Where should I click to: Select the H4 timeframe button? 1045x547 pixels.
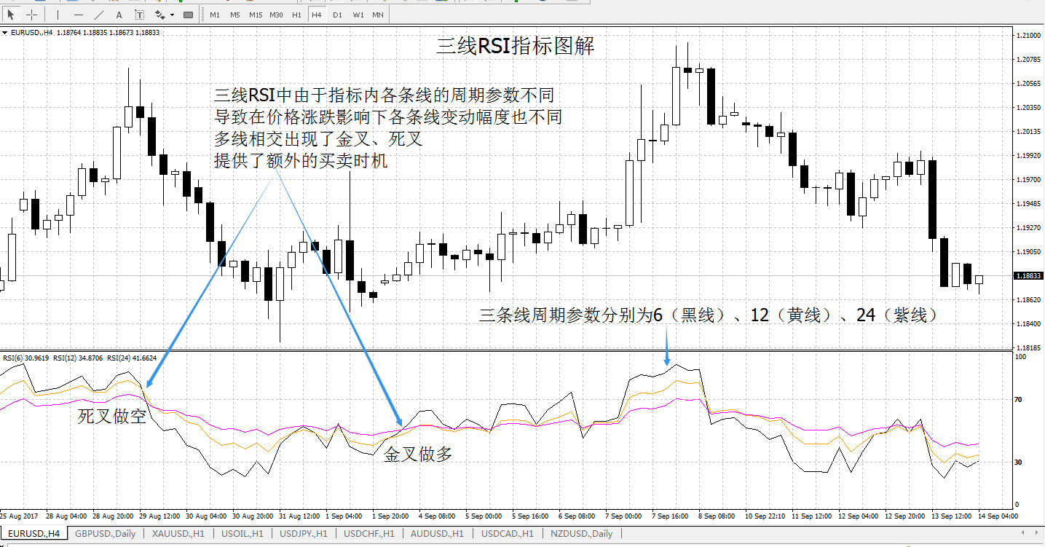tap(316, 15)
